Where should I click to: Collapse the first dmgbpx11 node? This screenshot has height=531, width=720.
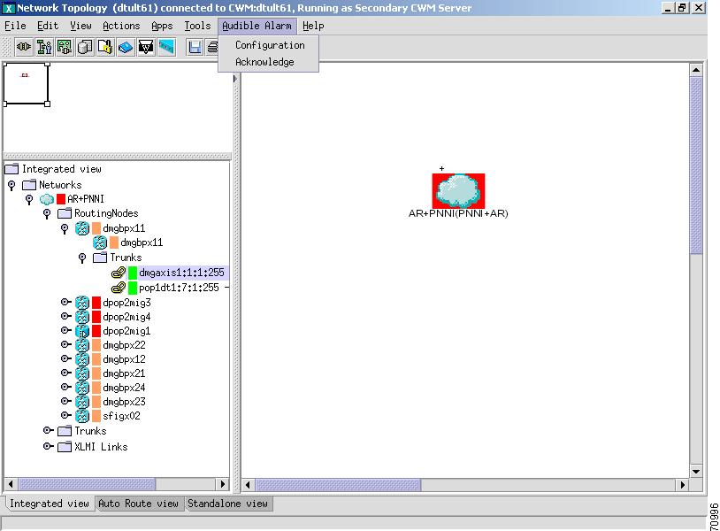coord(65,228)
